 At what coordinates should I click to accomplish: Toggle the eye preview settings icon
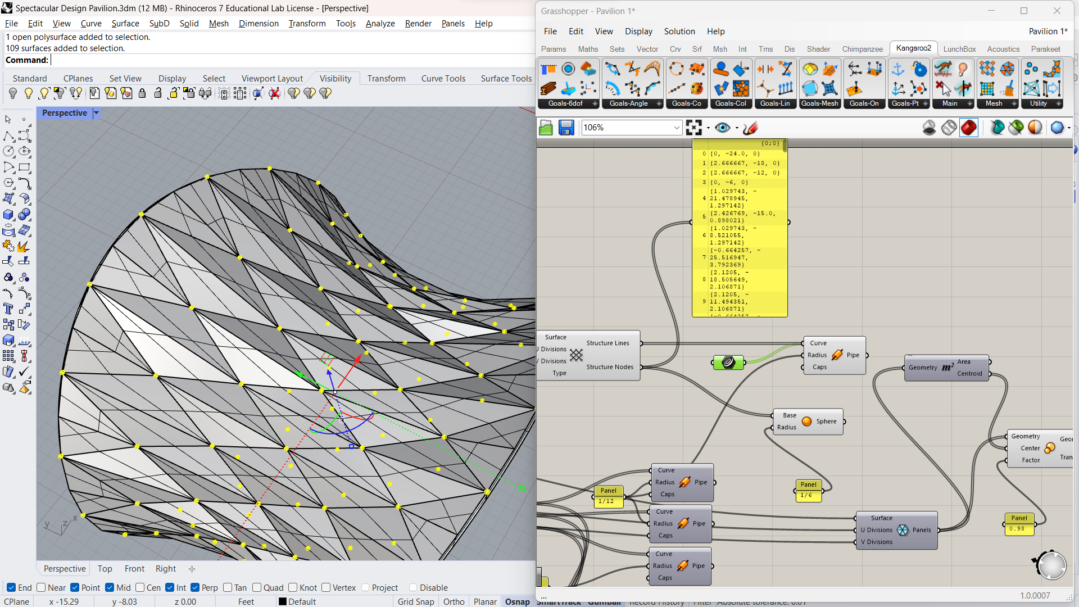point(723,128)
